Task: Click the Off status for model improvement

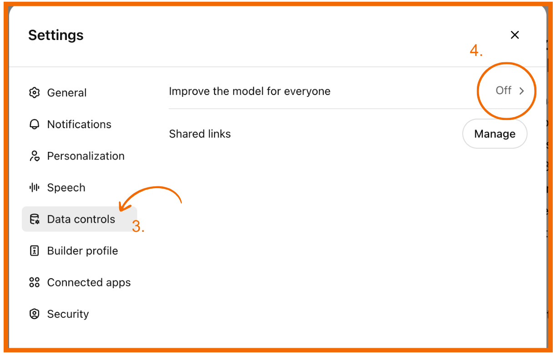Action: pyautogui.click(x=503, y=90)
